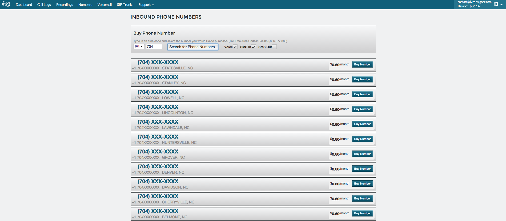The width and height of the screenshot is (506, 221).
Task: Buy the Statesville, NC number
Action: click(362, 64)
